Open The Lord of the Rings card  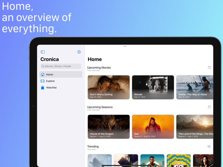click(195, 127)
